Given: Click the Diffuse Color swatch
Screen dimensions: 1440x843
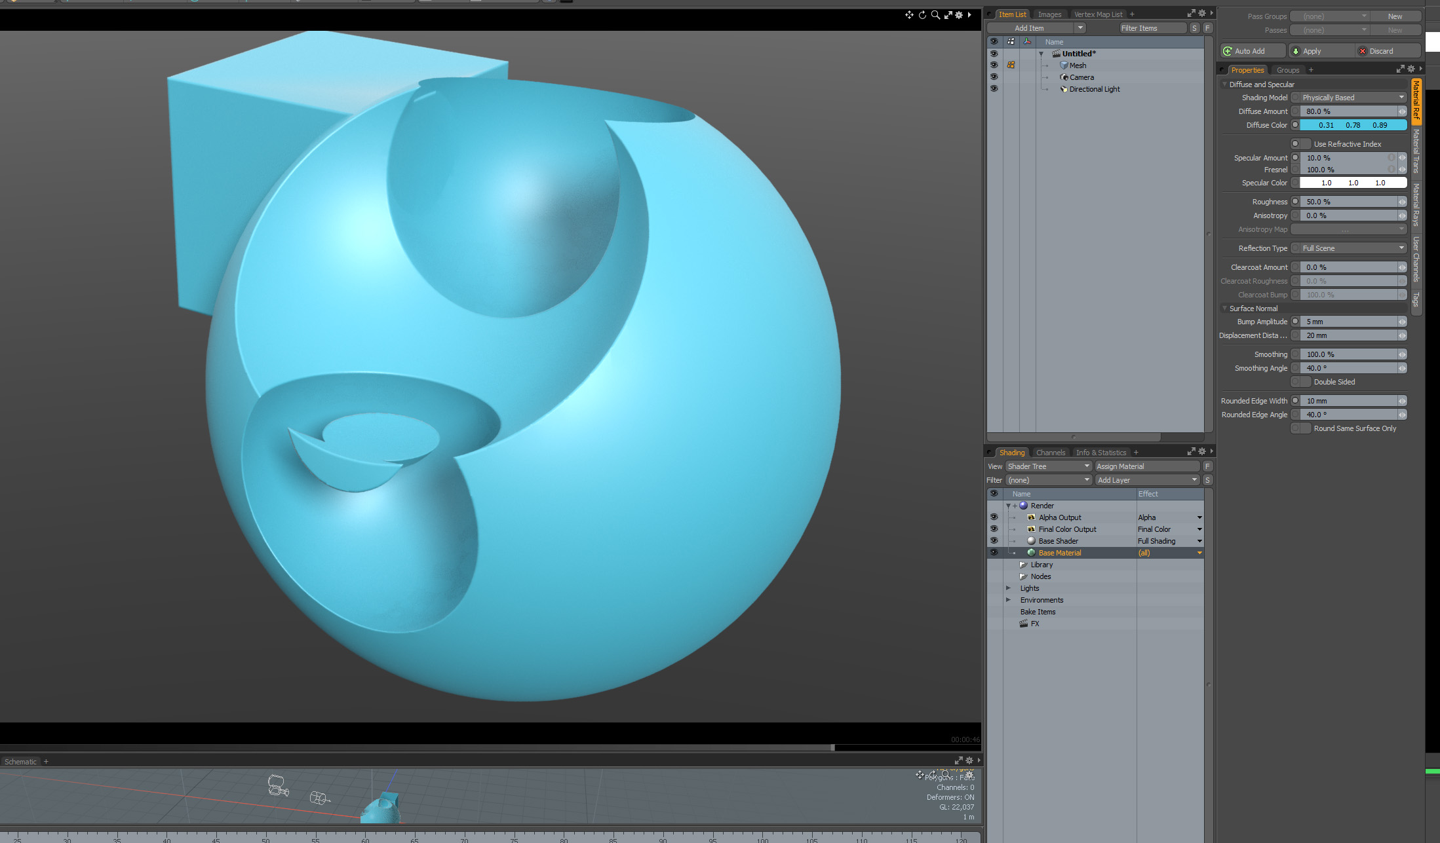Looking at the screenshot, I should click(x=1353, y=125).
